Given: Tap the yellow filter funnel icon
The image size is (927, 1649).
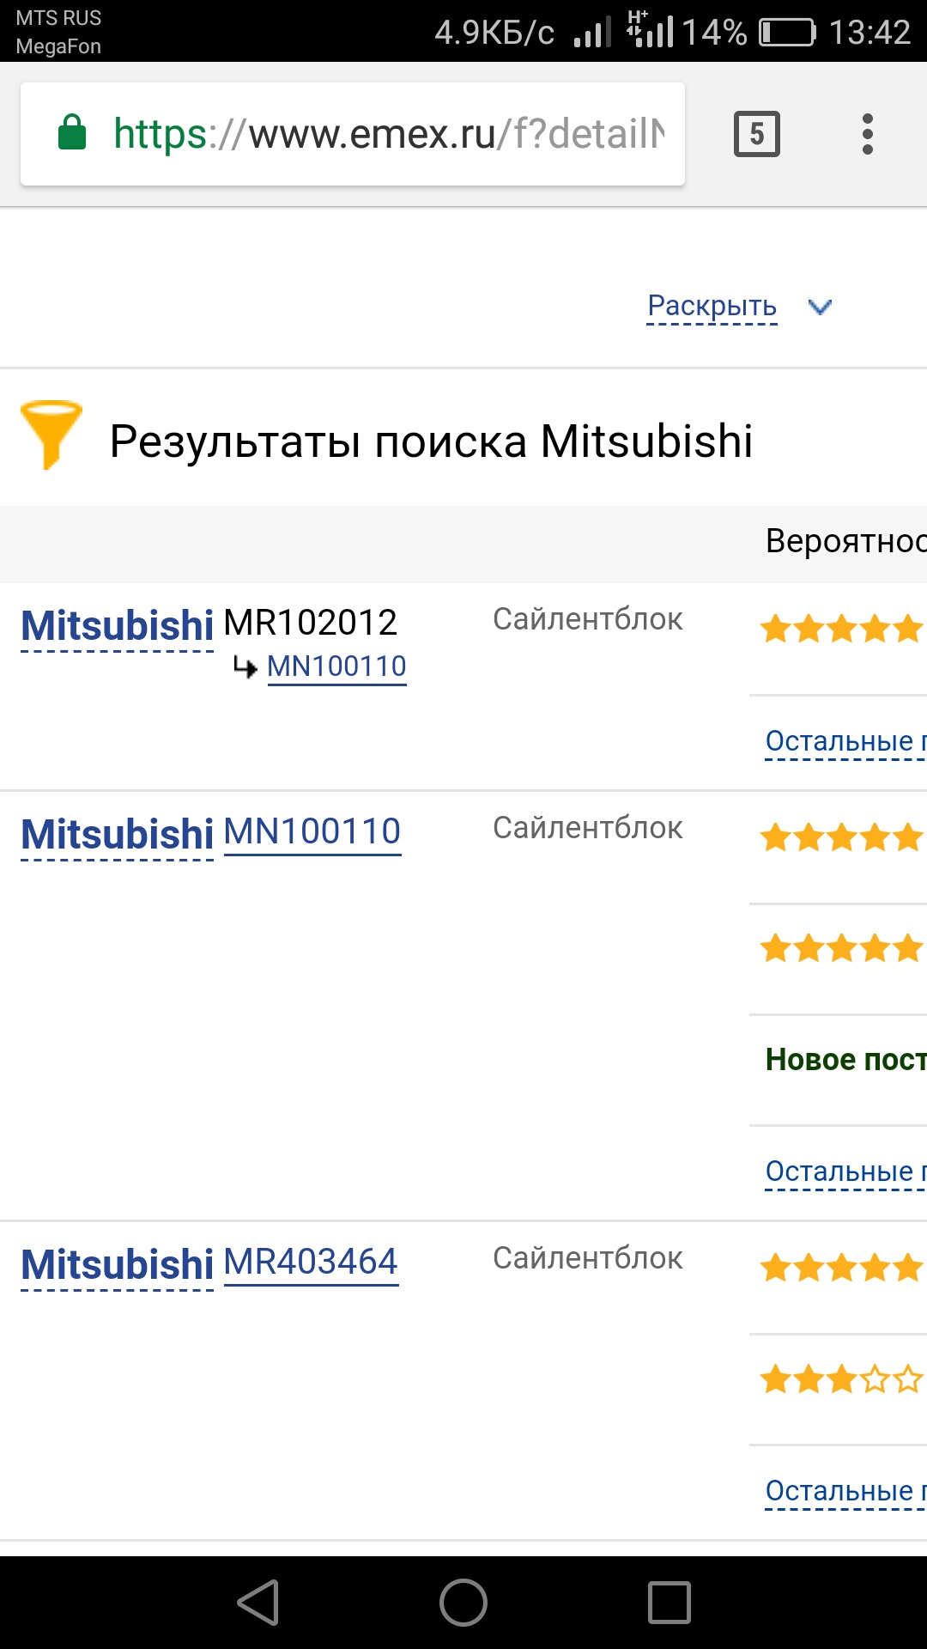Looking at the screenshot, I should click(x=51, y=434).
